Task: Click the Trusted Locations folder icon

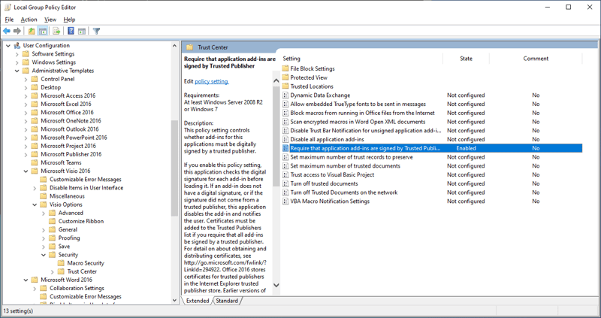Action: (285, 86)
